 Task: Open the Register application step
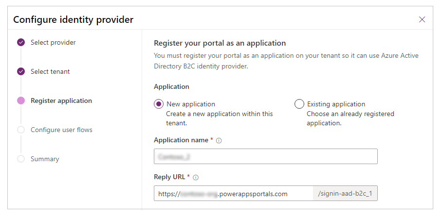click(x=61, y=101)
